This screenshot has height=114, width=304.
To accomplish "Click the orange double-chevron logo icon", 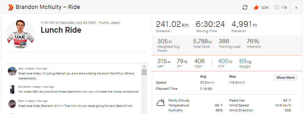I will (11, 7).
